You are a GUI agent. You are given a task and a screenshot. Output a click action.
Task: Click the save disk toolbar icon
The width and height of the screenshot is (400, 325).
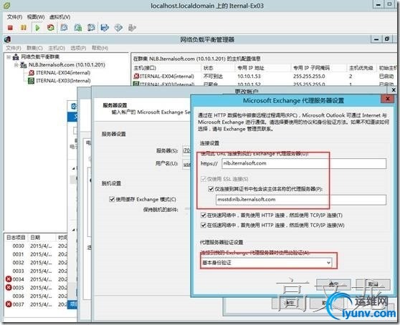coord(105,27)
